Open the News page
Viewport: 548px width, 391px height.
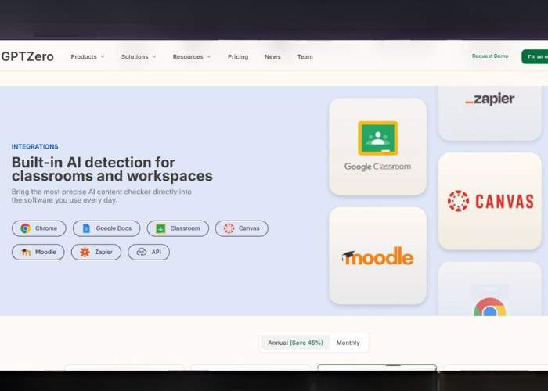272,56
